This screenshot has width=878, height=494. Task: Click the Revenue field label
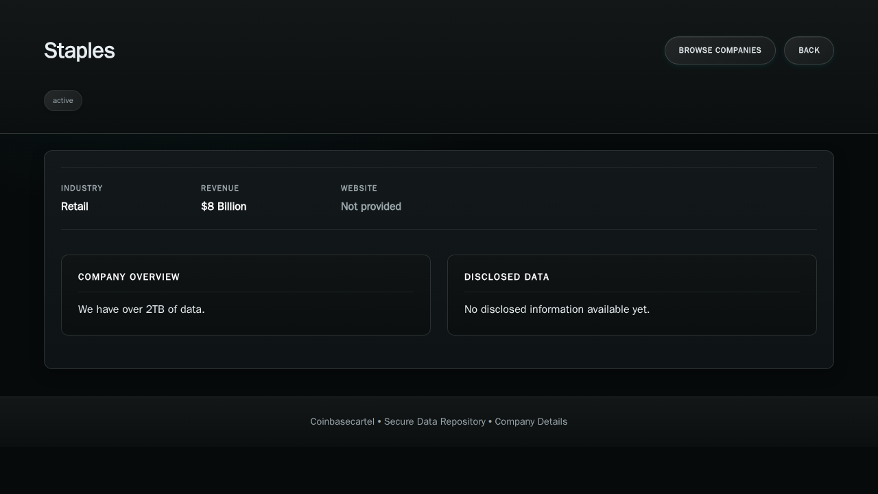coord(219,188)
